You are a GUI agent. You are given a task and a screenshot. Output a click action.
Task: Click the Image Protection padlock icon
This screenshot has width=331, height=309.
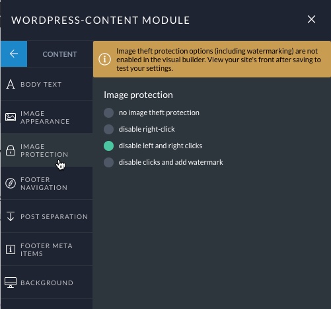pyautogui.click(x=11, y=150)
